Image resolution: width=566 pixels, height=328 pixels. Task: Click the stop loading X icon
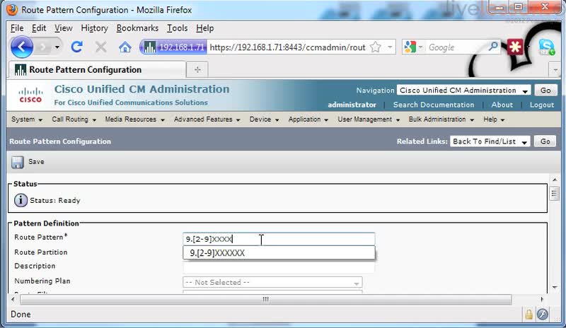point(100,47)
